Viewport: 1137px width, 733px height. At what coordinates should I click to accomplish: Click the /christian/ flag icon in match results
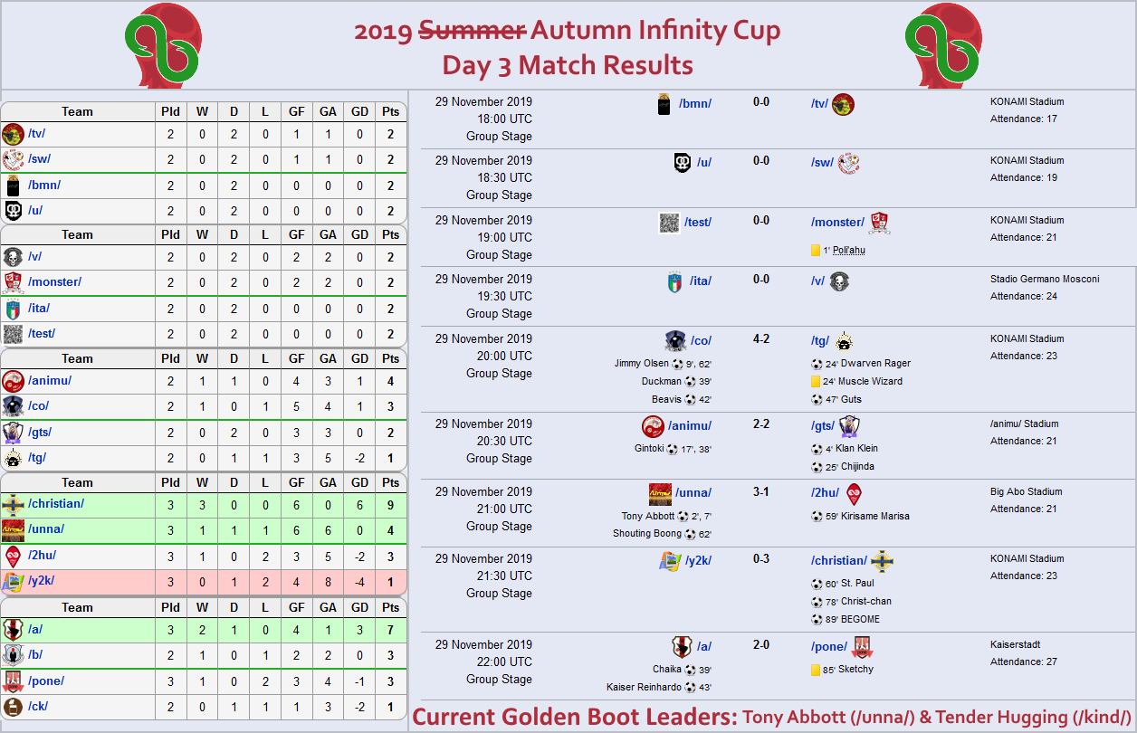click(x=883, y=560)
